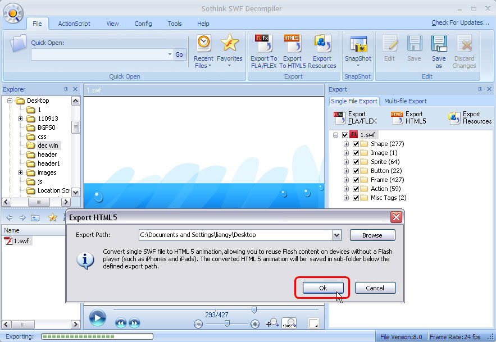Open the Recent Files list
Image resolution: width=496 pixels, height=342 pixels.
[203, 52]
